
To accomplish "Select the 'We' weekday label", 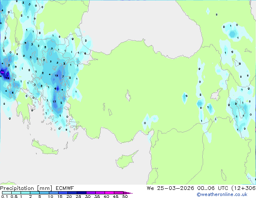I will point(150,188).
